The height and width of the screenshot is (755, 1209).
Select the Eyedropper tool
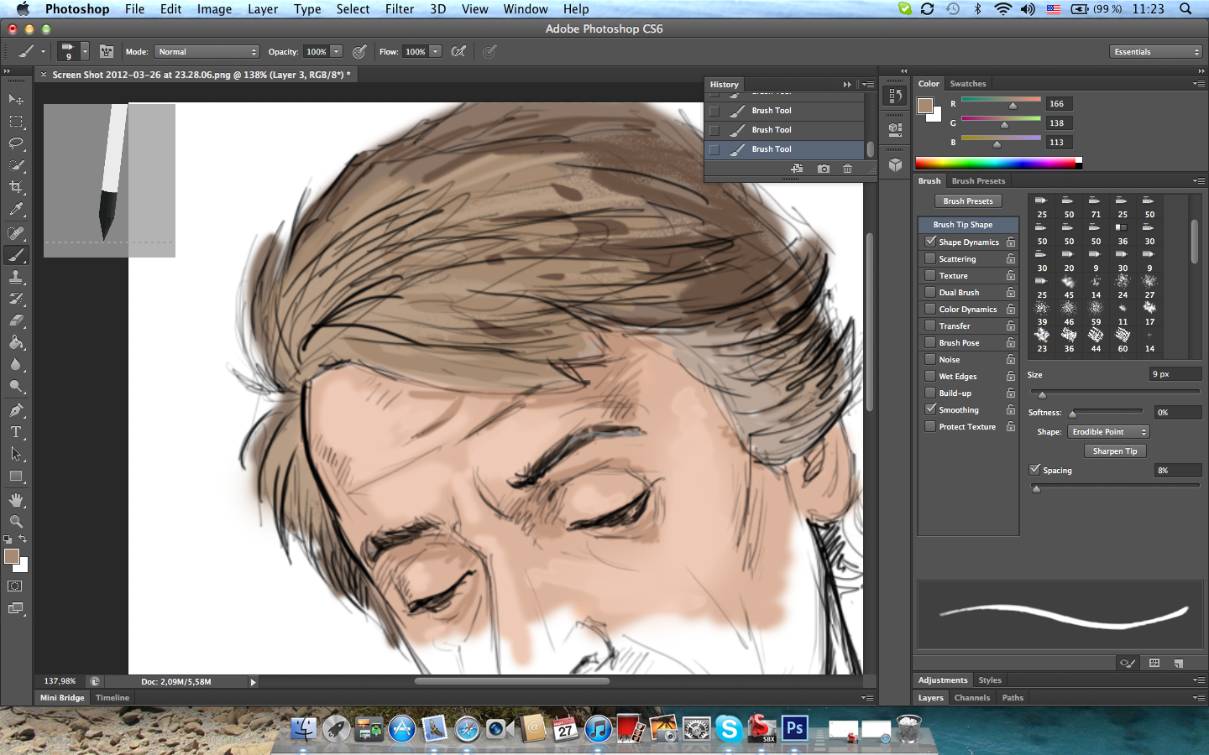point(16,210)
